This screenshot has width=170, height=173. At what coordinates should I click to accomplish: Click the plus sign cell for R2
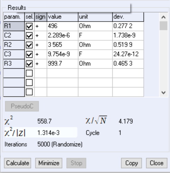coord(41,45)
